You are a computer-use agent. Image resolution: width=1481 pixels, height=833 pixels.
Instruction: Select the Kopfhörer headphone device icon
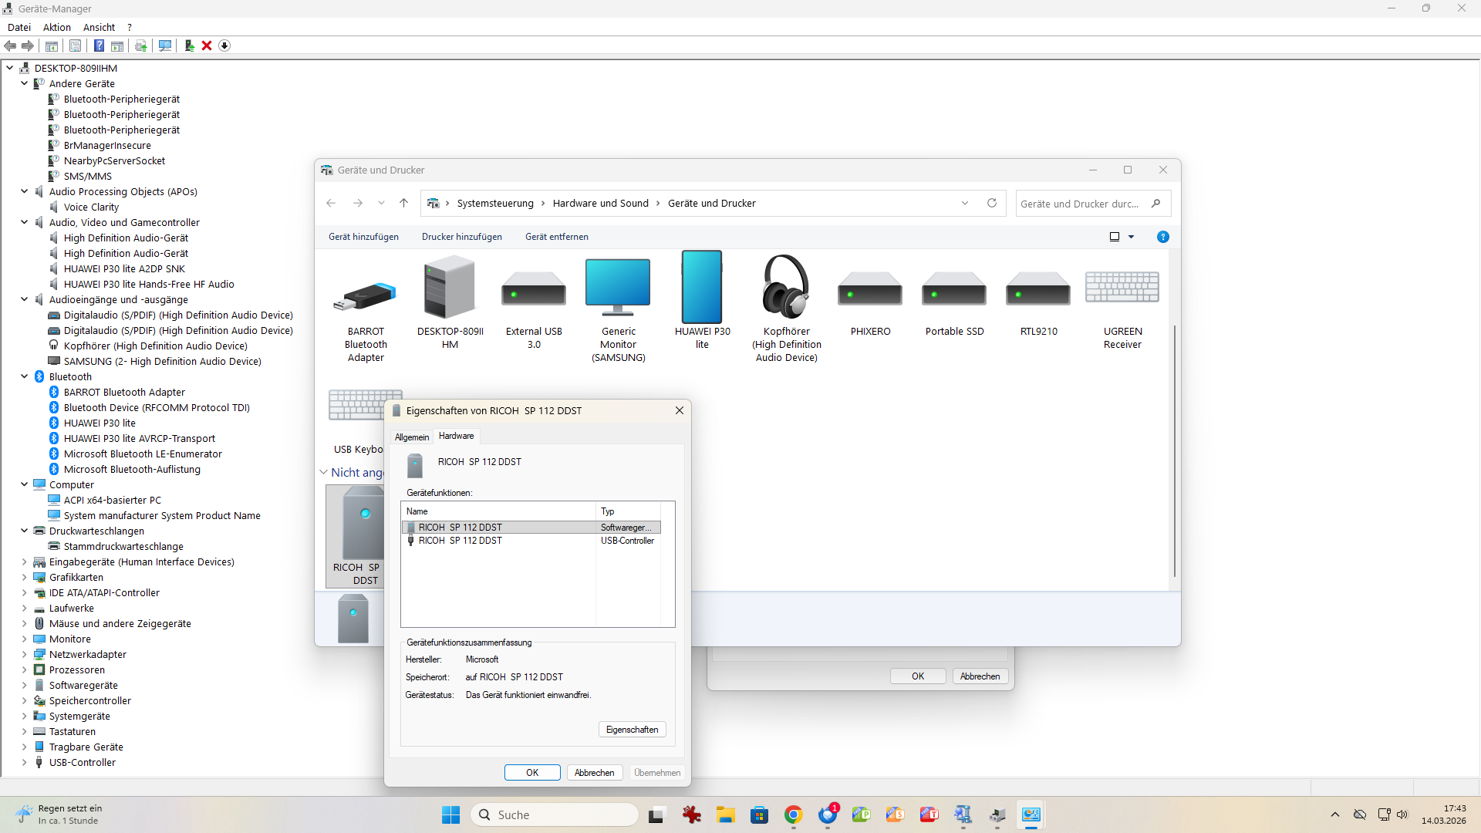point(785,288)
